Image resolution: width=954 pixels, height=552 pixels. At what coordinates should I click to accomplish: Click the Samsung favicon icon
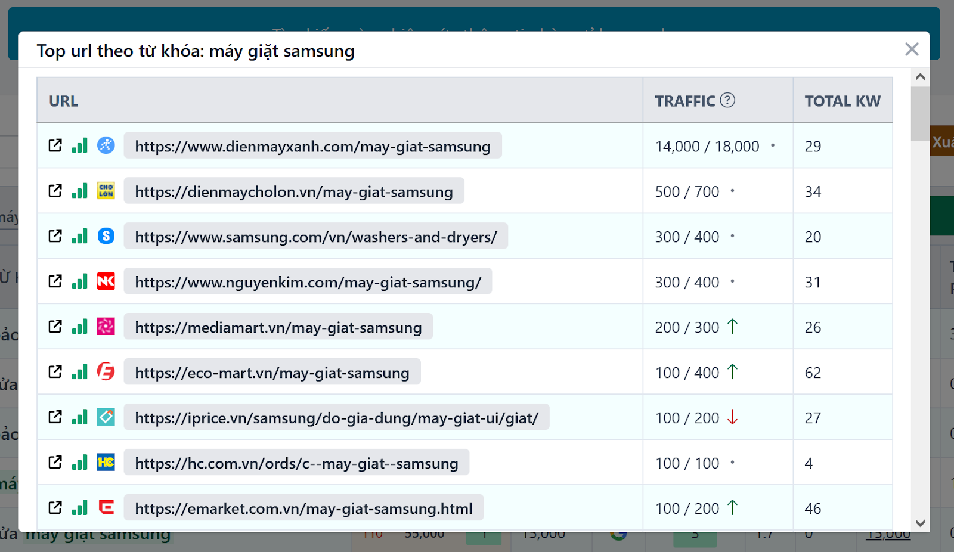(106, 236)
